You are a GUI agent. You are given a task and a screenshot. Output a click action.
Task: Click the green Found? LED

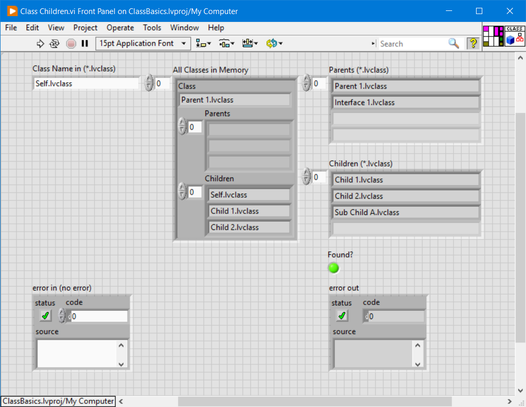(x=334, y=268)
